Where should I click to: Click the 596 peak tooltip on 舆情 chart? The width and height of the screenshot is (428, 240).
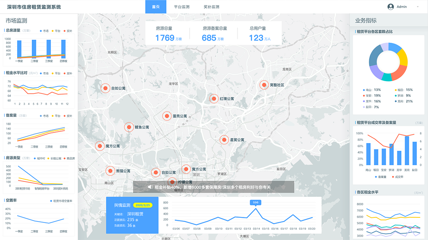[256, 202]
